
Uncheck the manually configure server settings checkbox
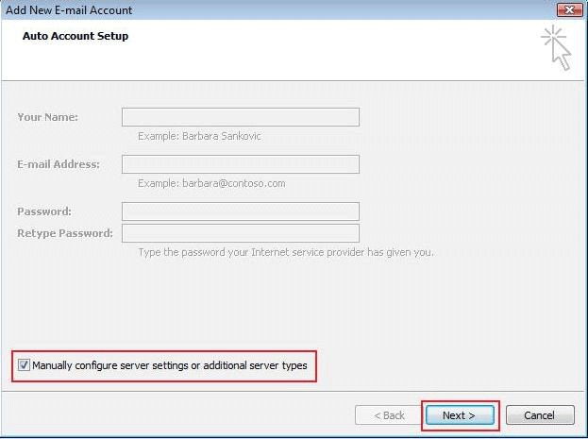[x=24, y=365]
